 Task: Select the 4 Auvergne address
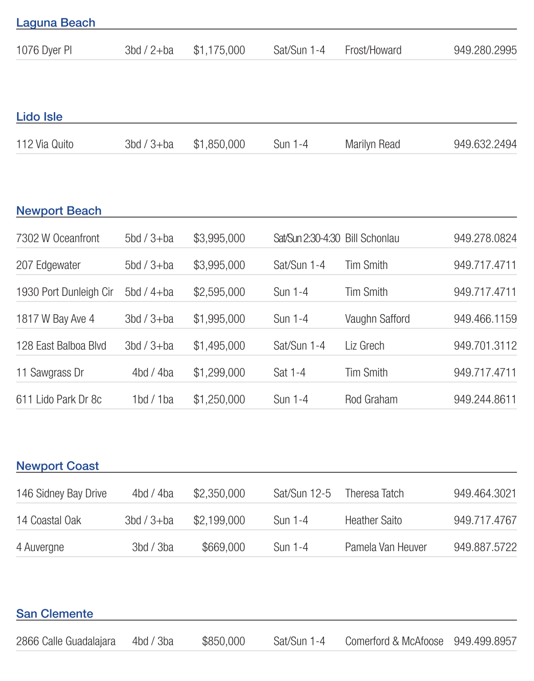[40, 547]
